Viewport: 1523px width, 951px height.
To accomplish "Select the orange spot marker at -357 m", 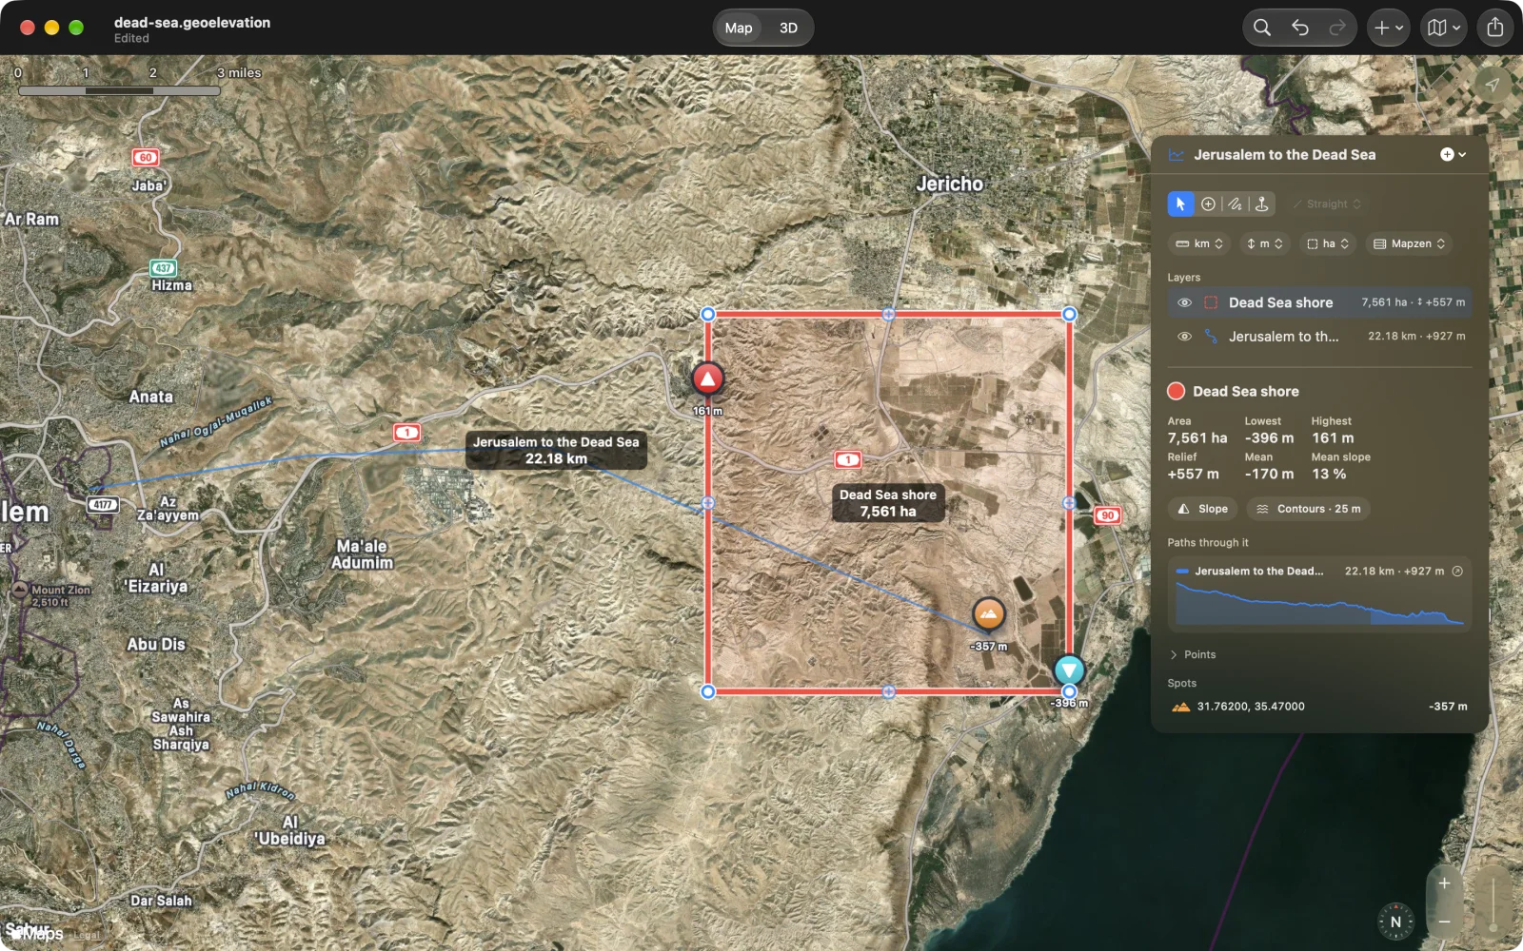I will 989,614.
